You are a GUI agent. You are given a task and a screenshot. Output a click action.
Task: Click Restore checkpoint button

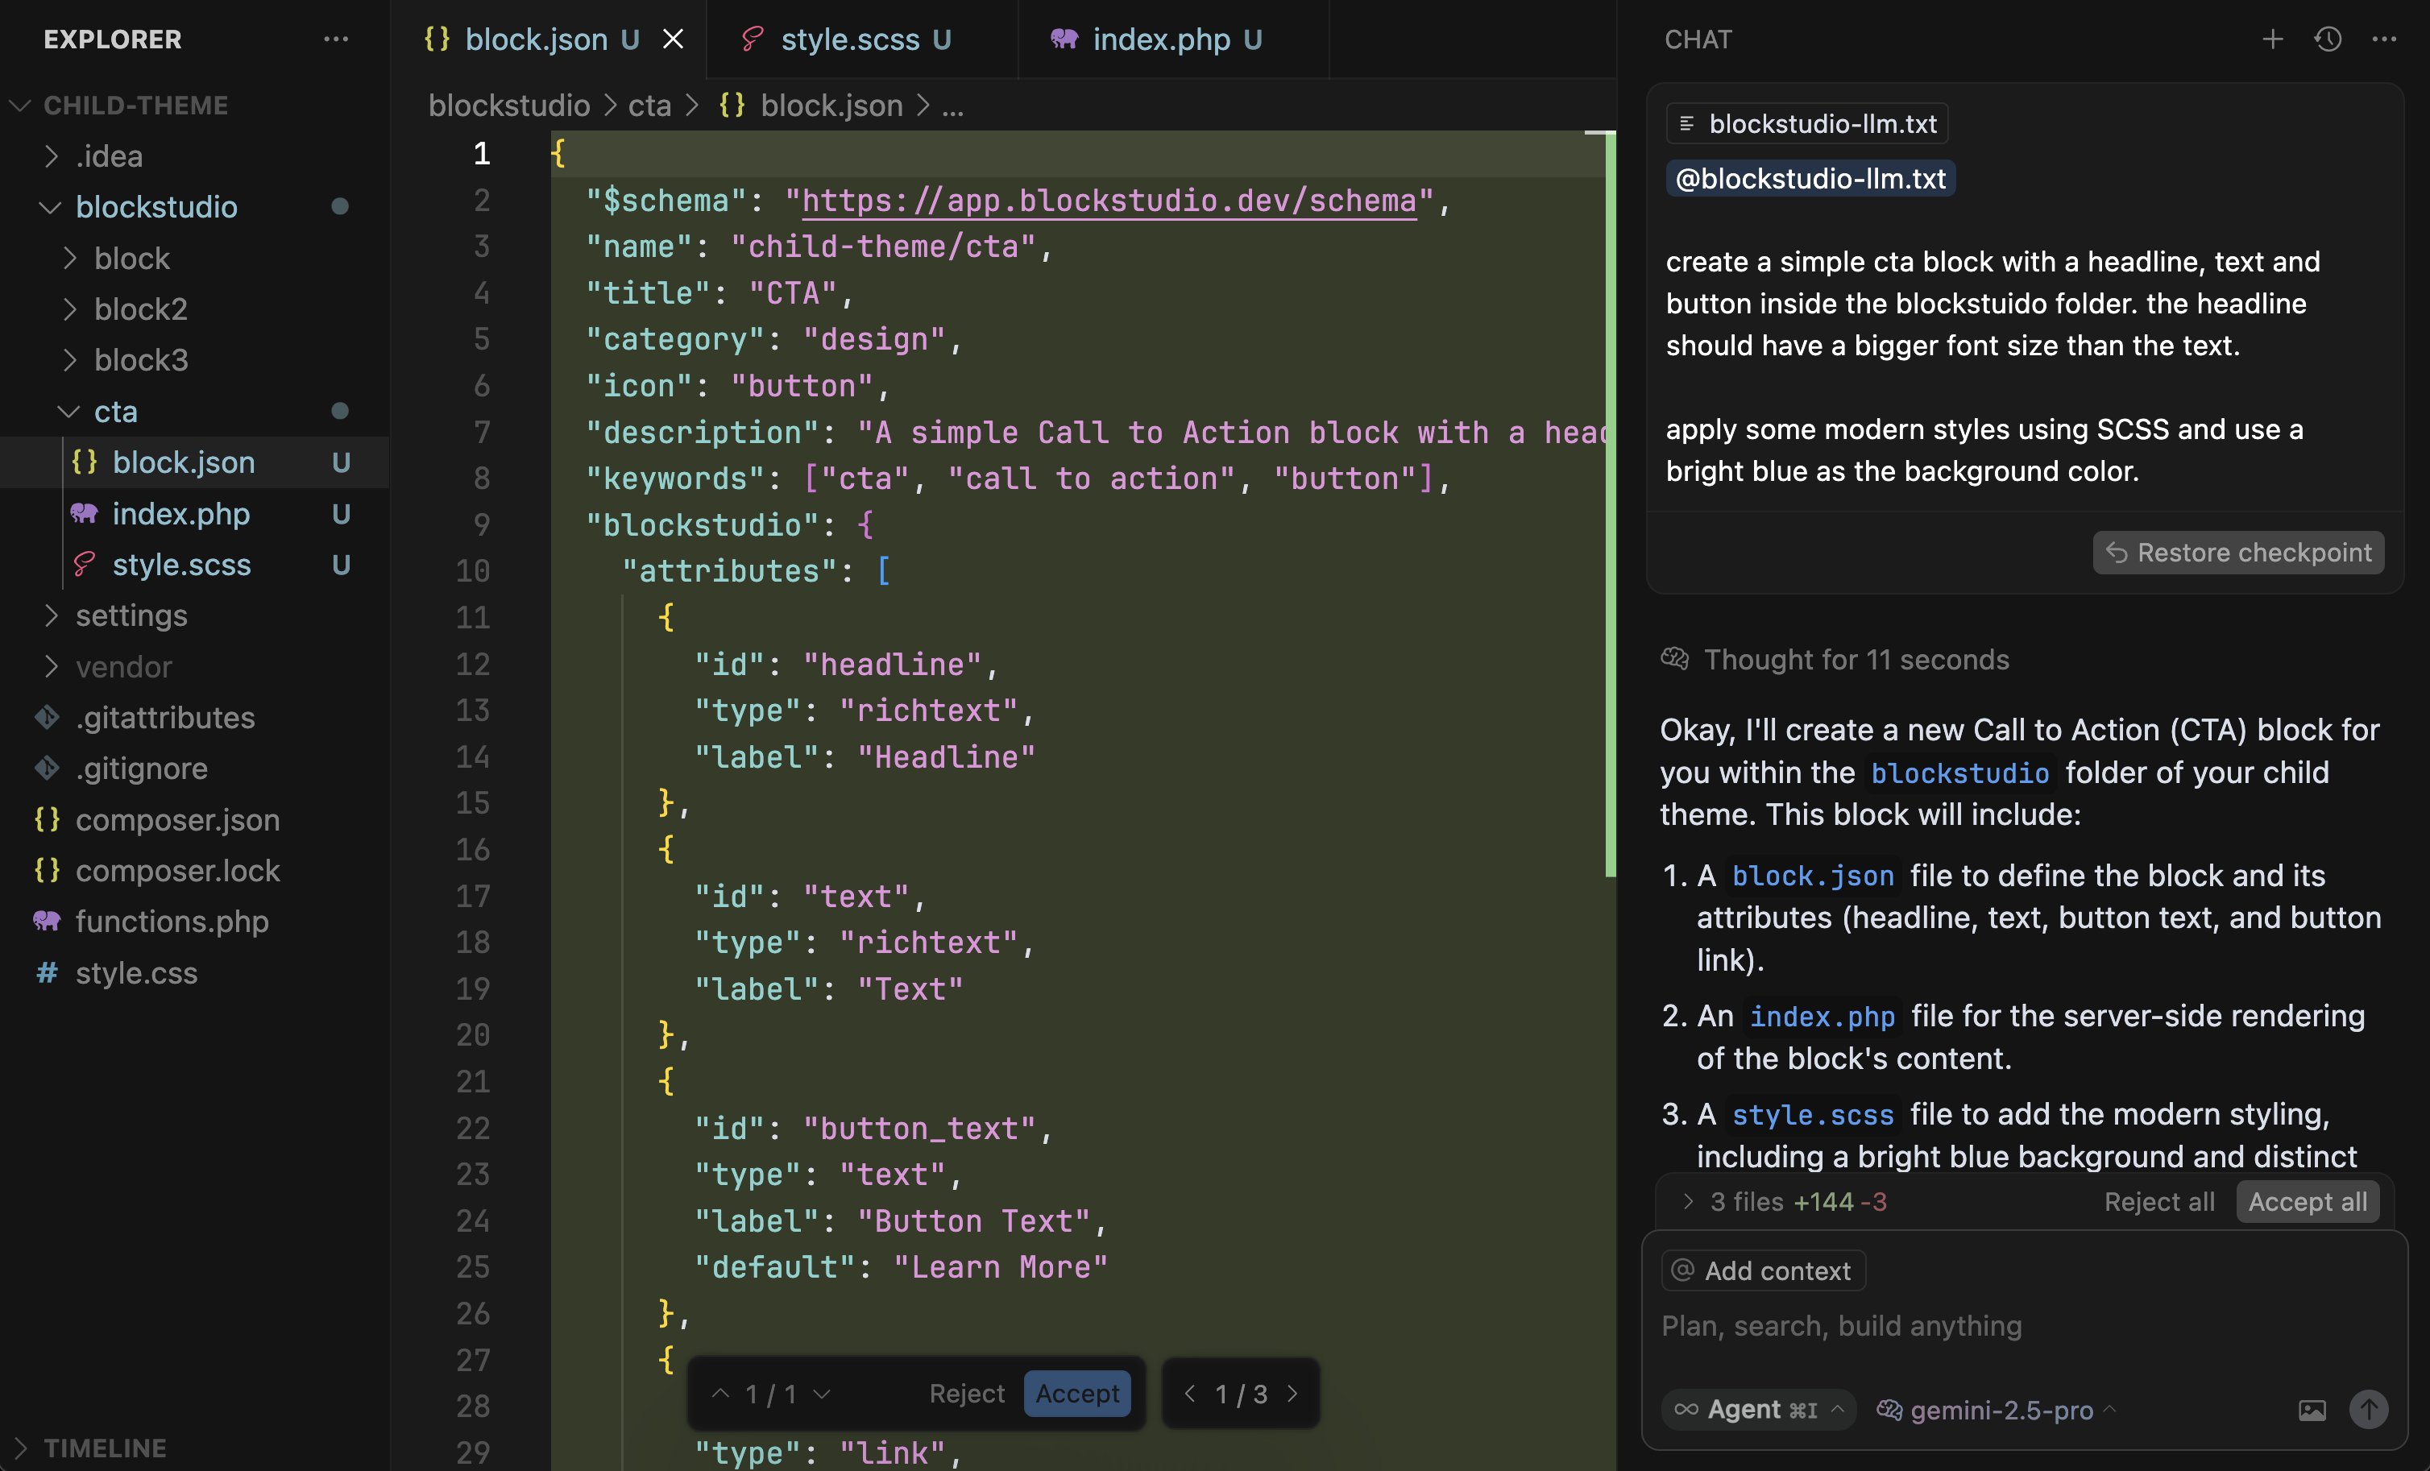(x=2239, y=552)
